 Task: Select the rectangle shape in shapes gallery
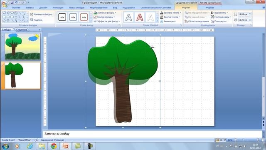[4, 17]
